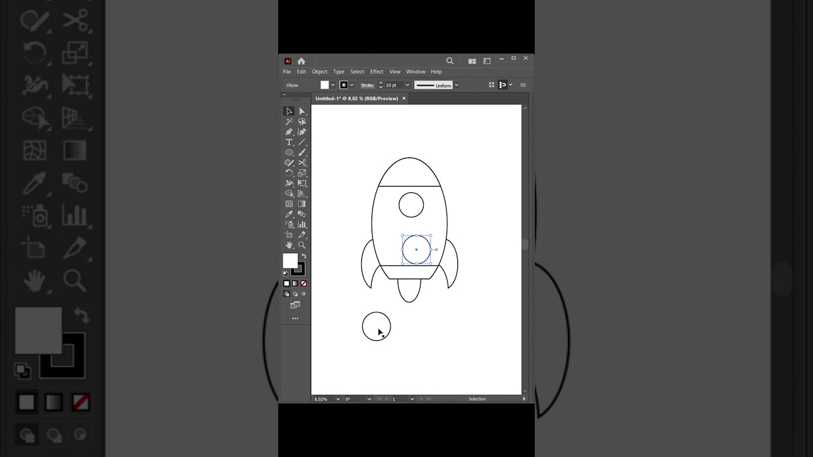Viewport: 813px width, 457px height.
Task: Select the Free Transform tool
Action: point(302,183)
